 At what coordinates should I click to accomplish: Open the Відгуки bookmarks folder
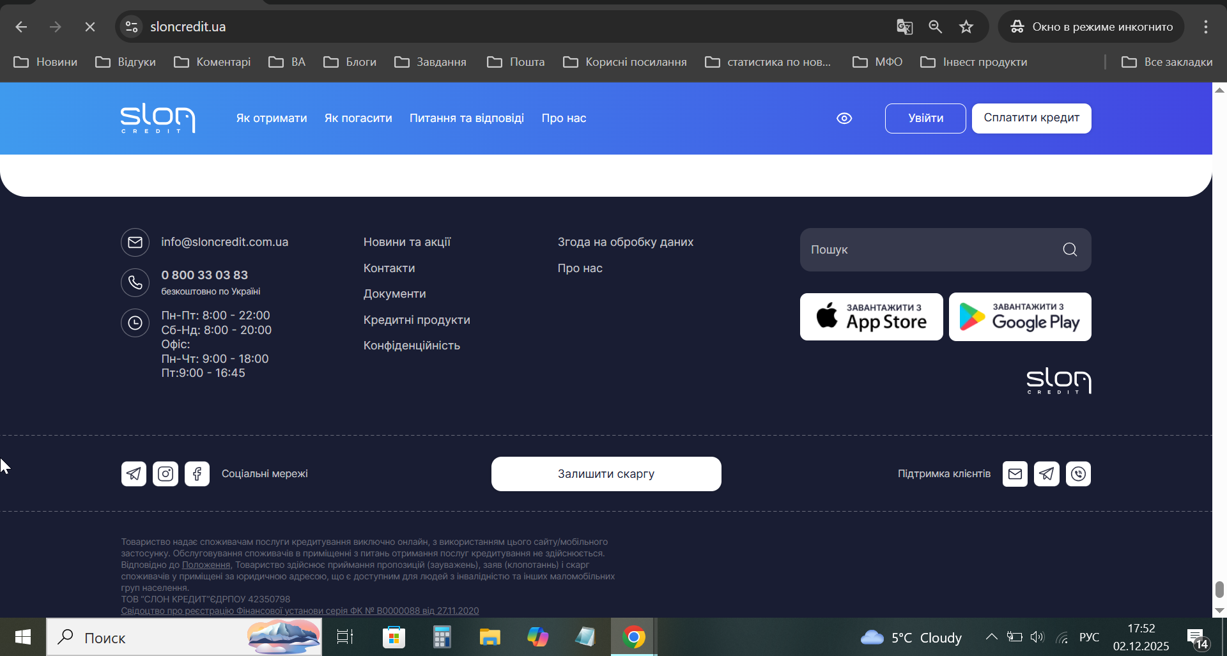pyautogui.click(x=126, y=62)
